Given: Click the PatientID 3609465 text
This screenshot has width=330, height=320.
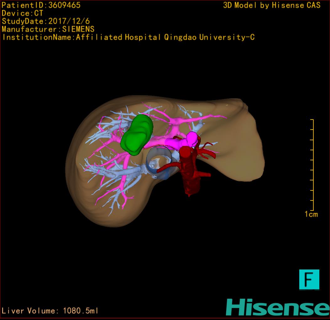Looking at the screenshot, I should pyautogui.click(x=41, y=5).
